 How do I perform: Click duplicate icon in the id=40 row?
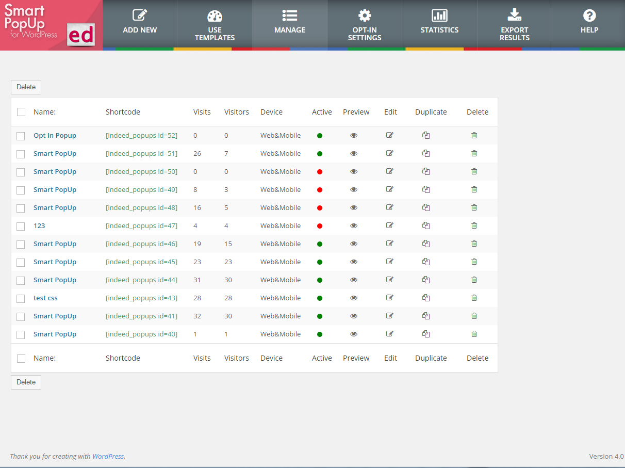[x=426, y=334]
